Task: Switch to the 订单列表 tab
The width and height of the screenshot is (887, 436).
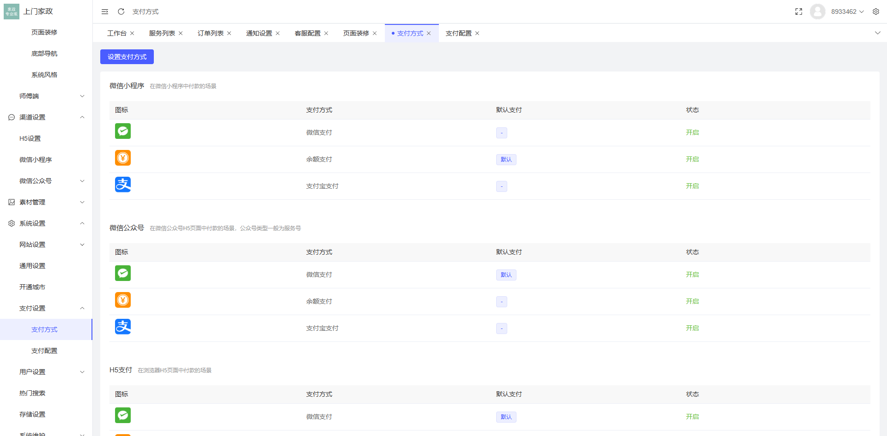Action: click(x=211, y=33)
